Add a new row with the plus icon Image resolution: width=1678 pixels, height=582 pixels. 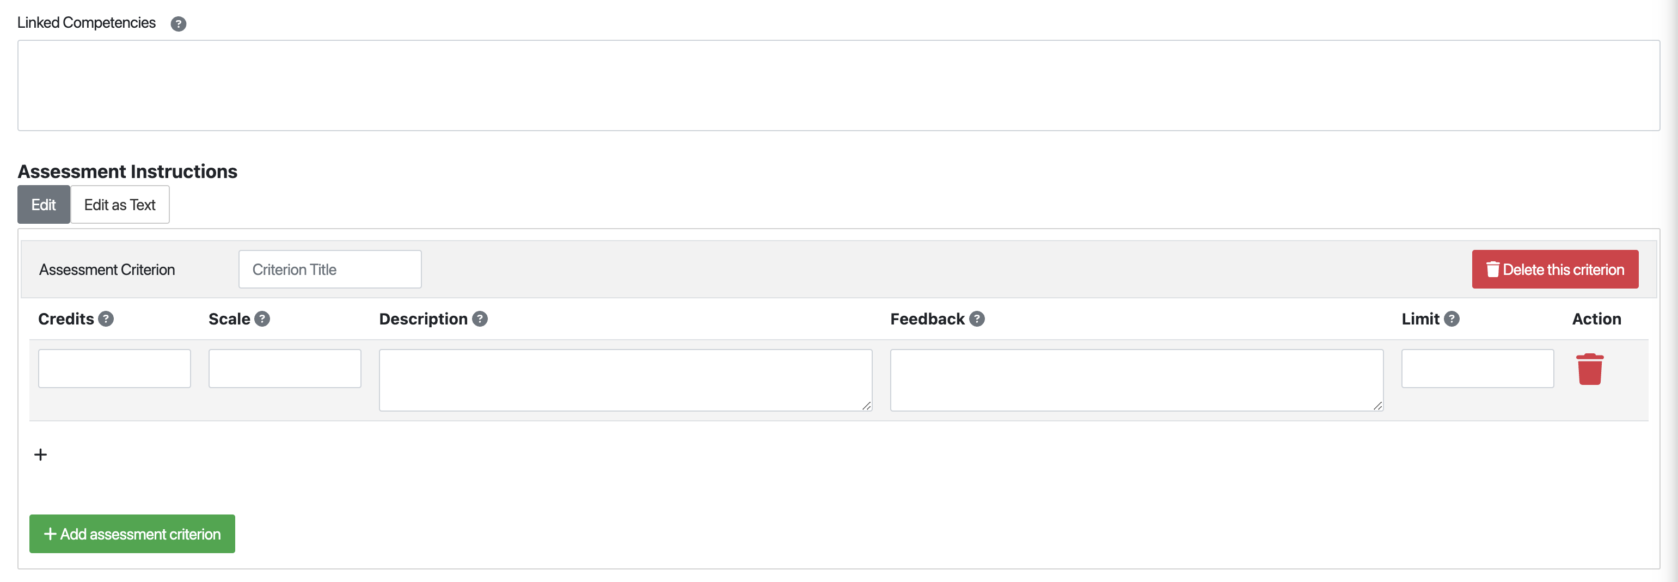(40, 454)
